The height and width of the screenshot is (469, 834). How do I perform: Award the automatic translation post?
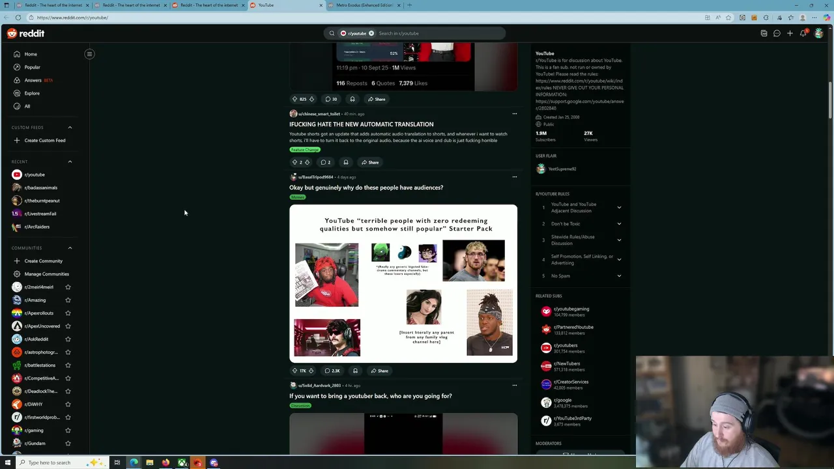coord(346,162)
